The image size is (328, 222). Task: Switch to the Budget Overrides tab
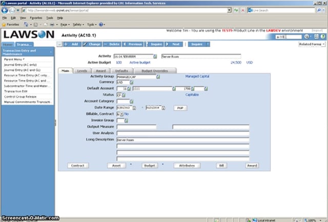155,71
